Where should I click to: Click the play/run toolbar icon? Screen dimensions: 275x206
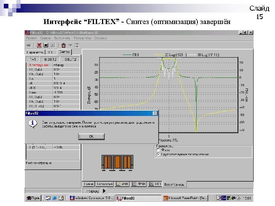(52, 45)
